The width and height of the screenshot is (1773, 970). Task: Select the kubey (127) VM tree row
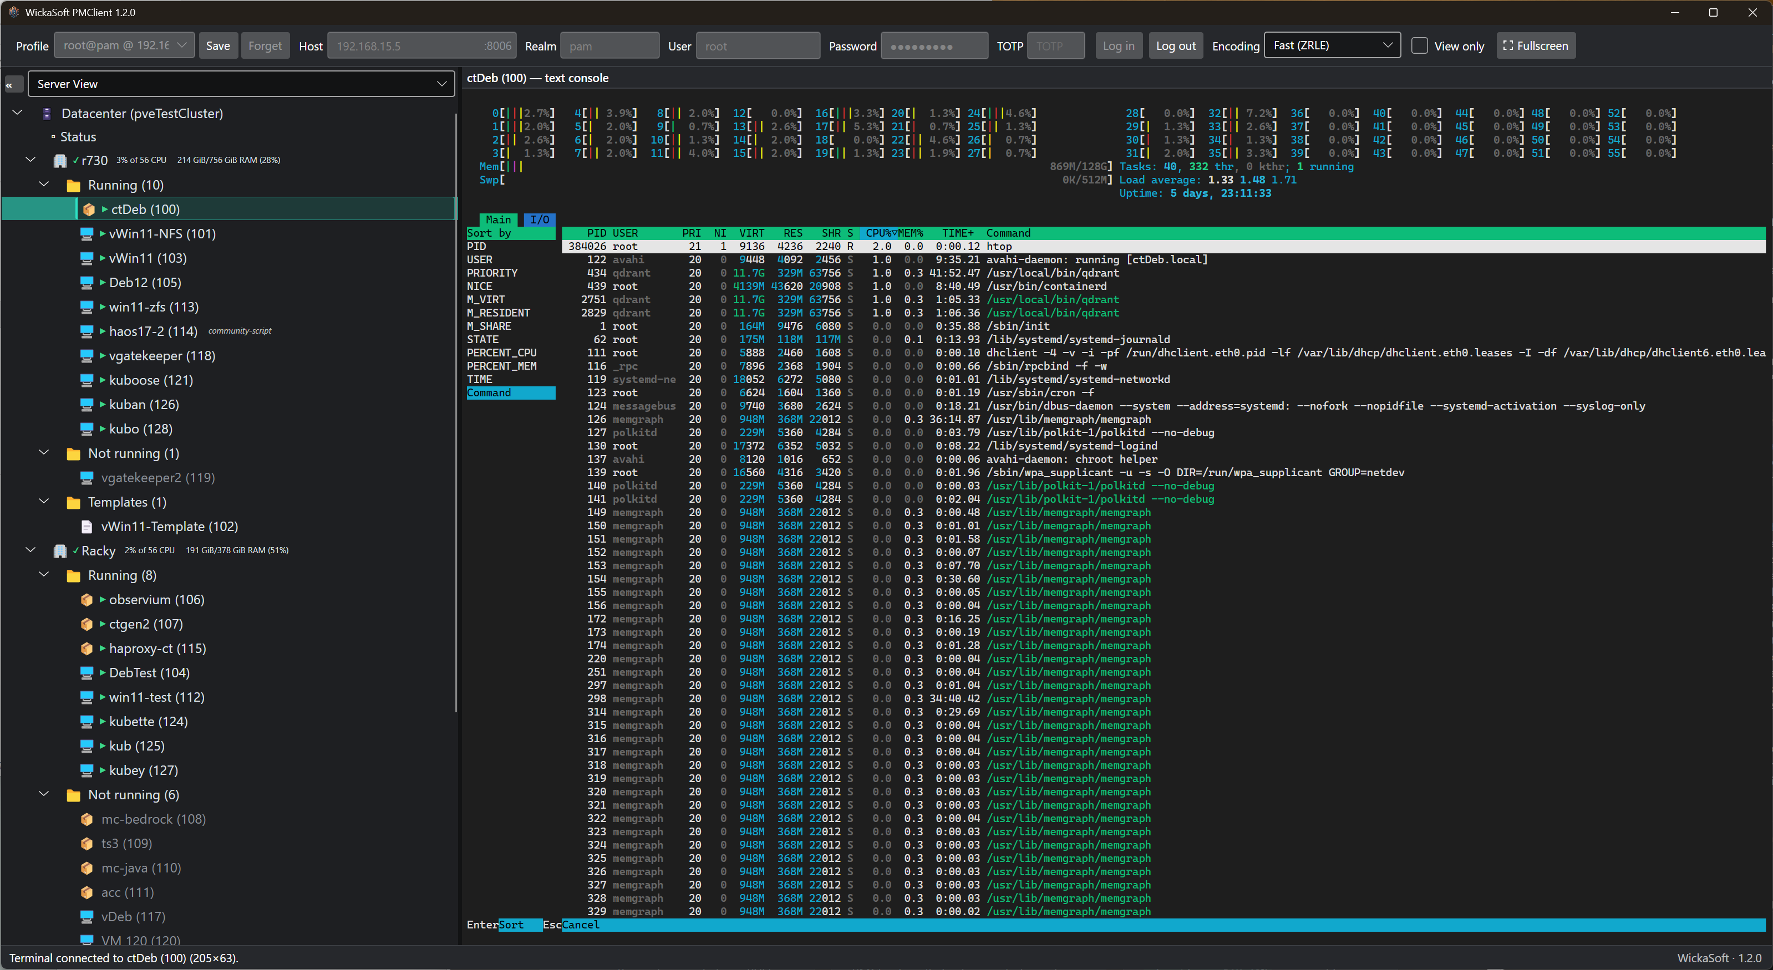click(228, 770)
